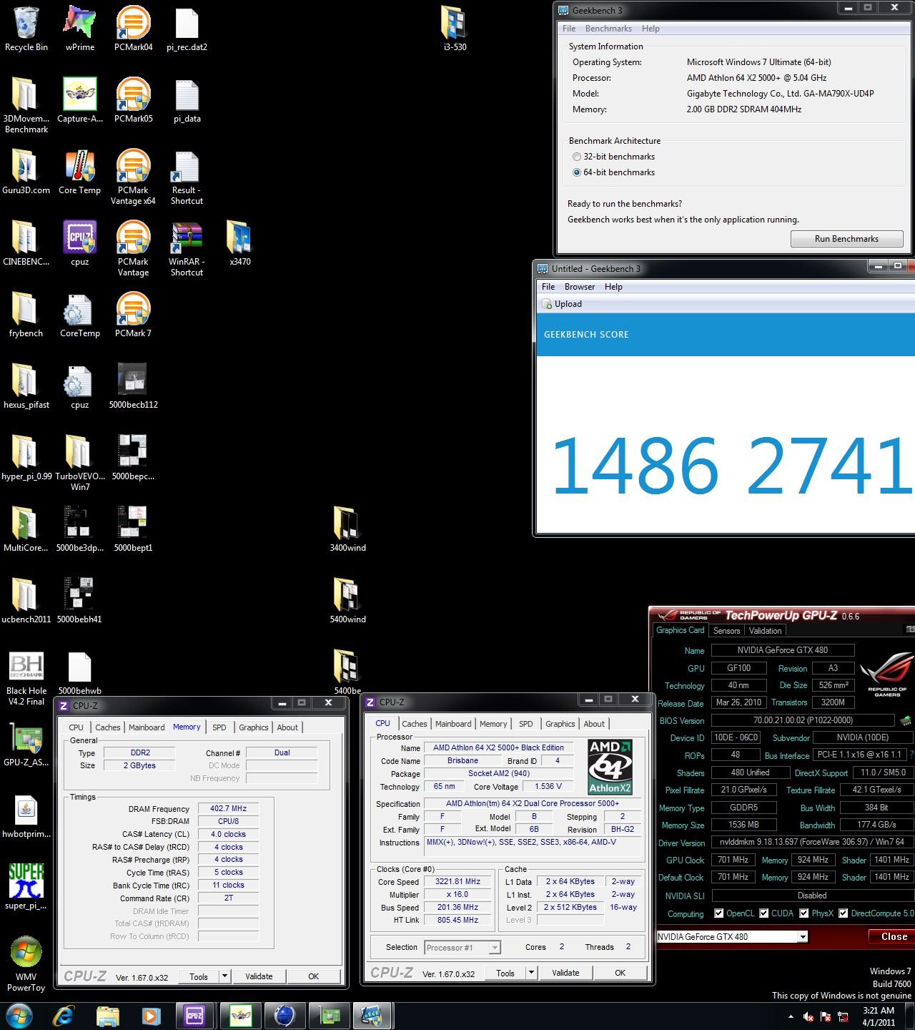Select the purple cpuz desktop icon

click(x=79, y=237)
